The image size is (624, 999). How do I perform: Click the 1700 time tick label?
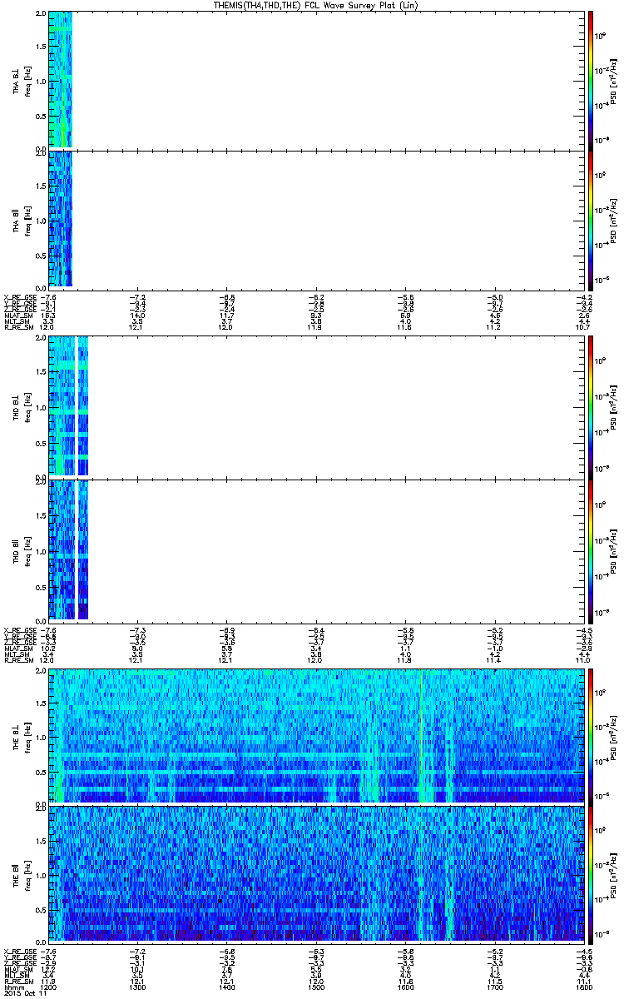(x=495, y=988)
